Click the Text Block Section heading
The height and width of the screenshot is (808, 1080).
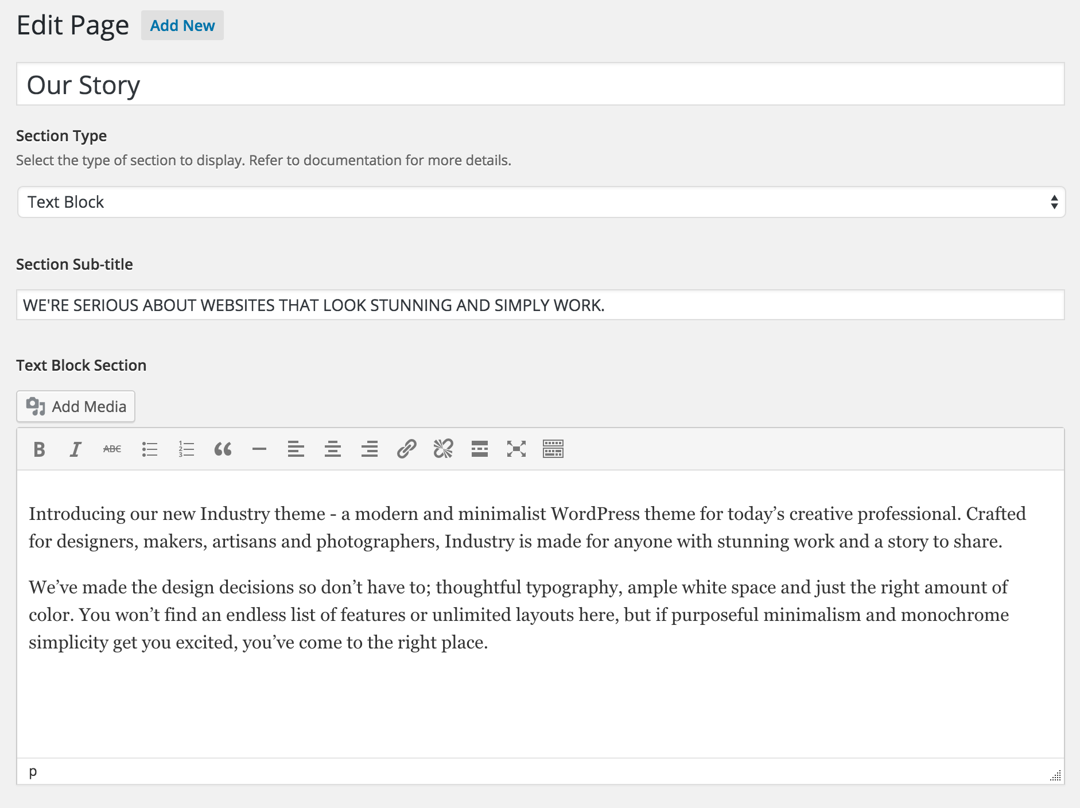[x=81, y=366]
